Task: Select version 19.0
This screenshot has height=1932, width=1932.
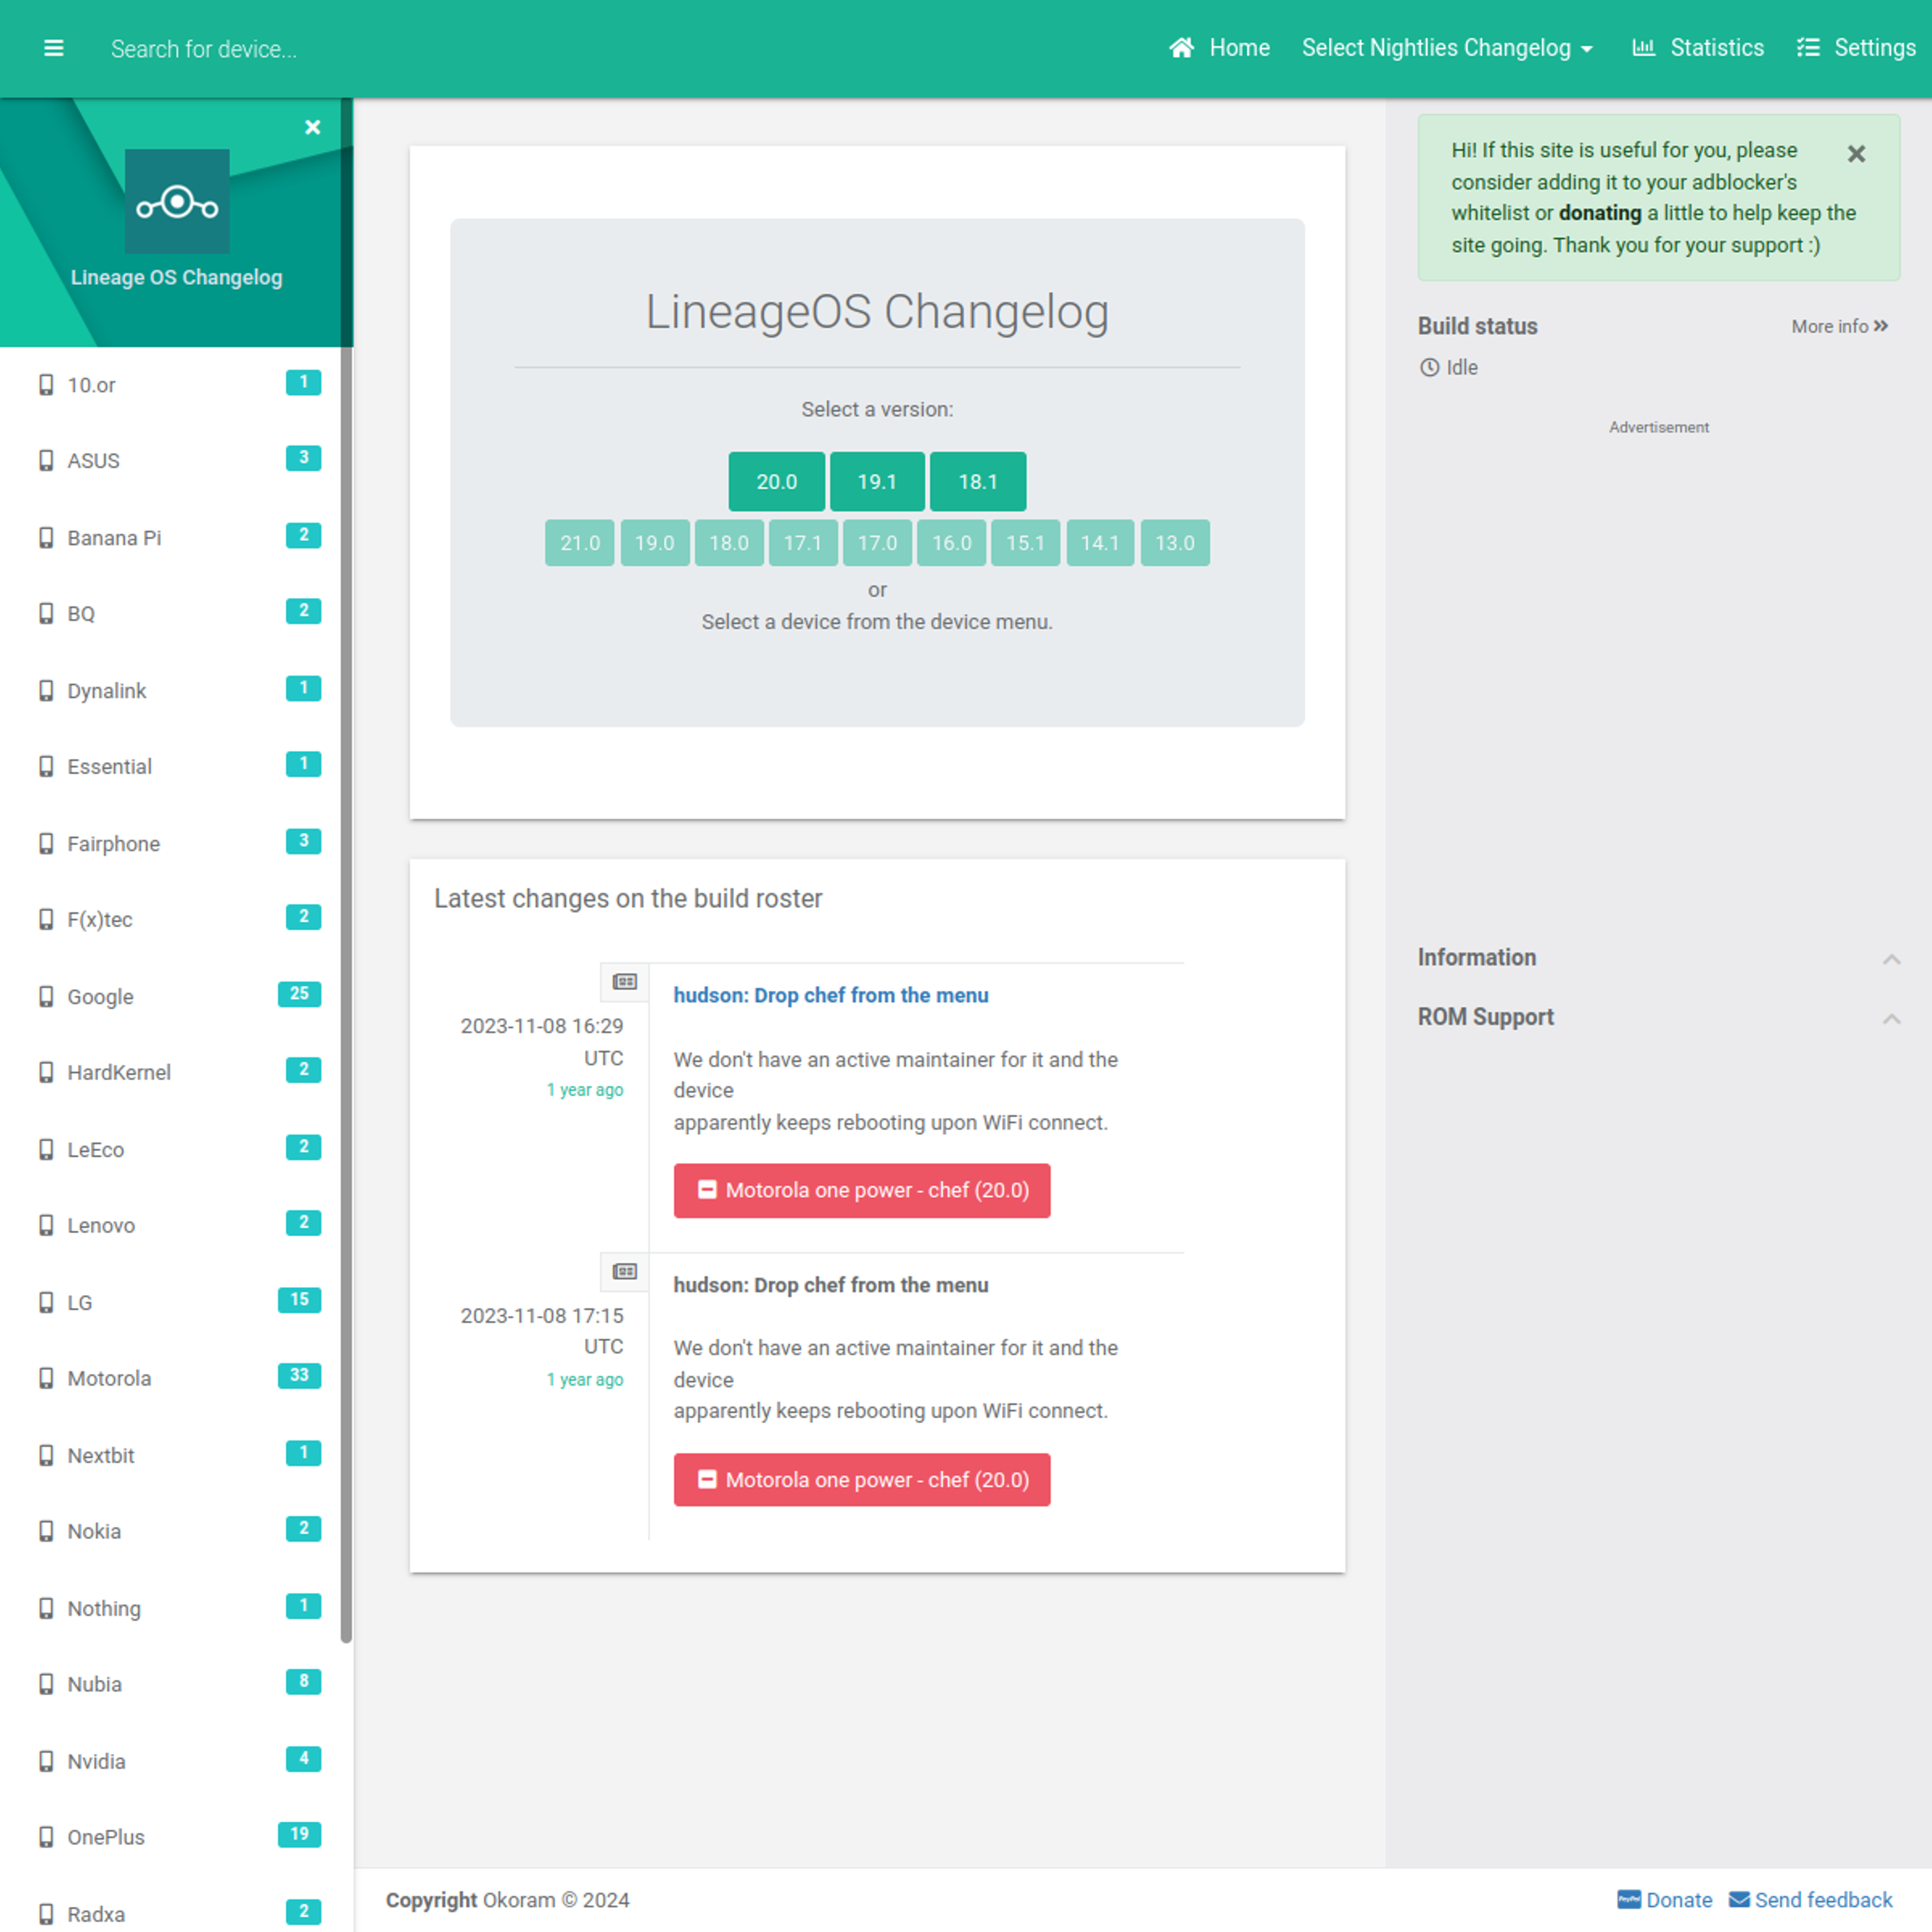Action: [655, 543]
